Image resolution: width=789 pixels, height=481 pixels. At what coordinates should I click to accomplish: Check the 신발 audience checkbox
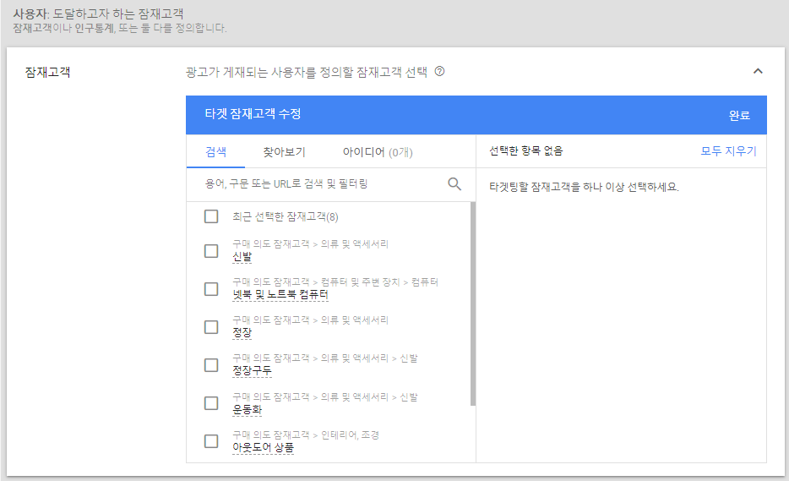pos(211,251)
